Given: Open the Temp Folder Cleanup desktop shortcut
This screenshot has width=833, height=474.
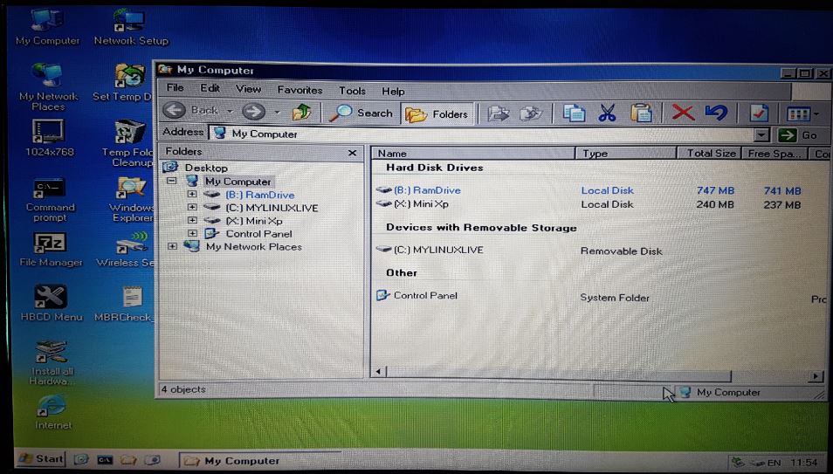Looking at the screenshot, I should click(127, 143).
